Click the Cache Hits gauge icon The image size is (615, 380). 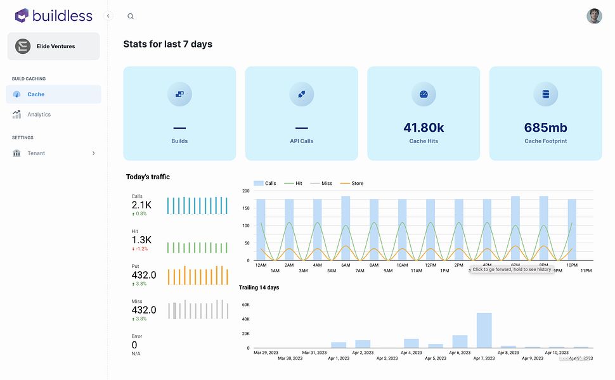(x=424, y=94)
